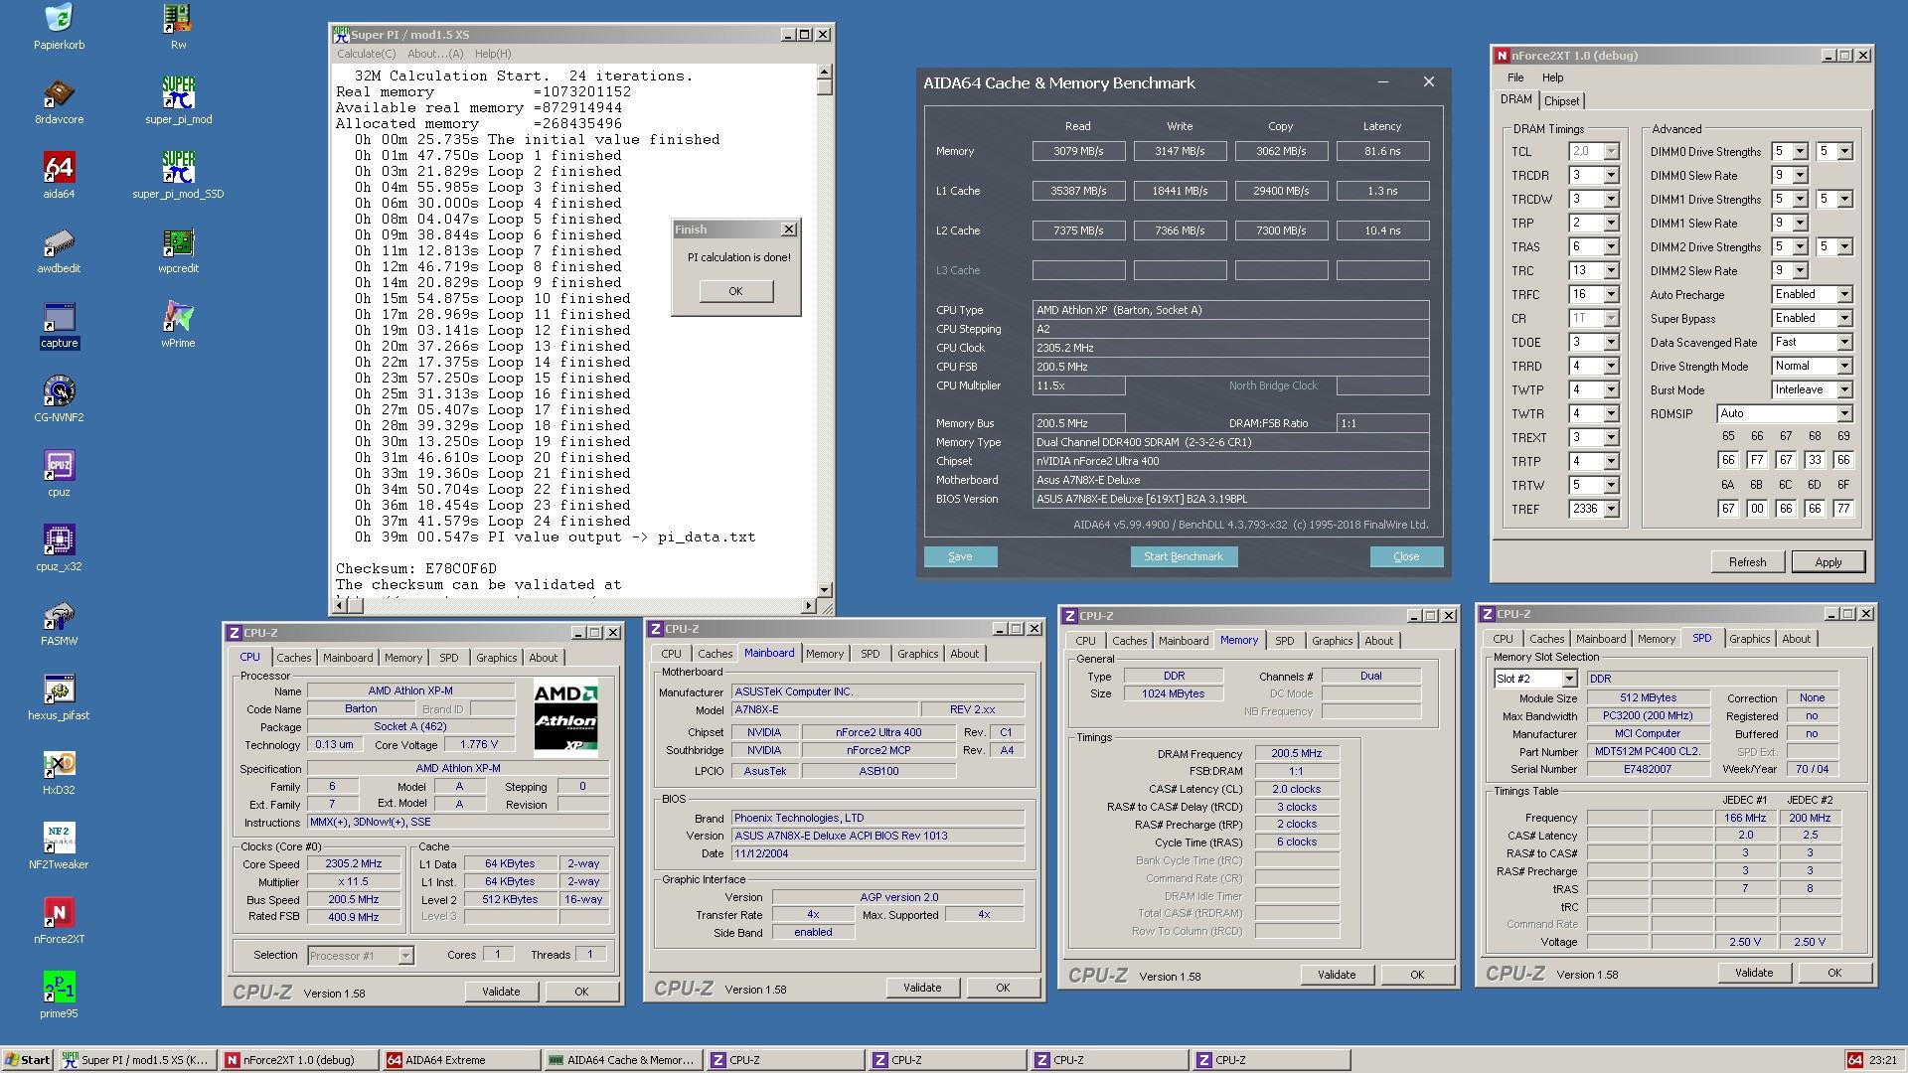
Task: Expand Auto Precharge dropdown
Action: (1844, 295)
